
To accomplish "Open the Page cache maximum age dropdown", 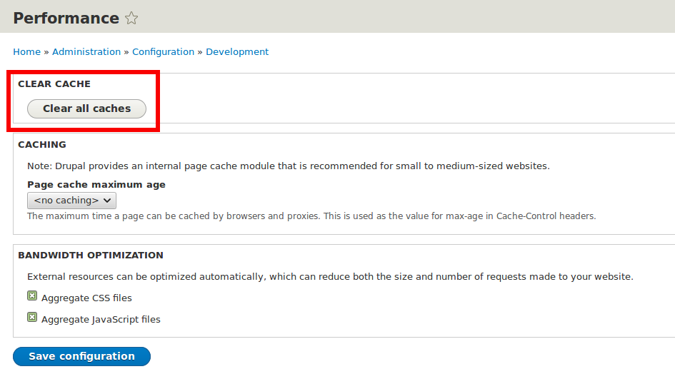I will coord(71,201).
